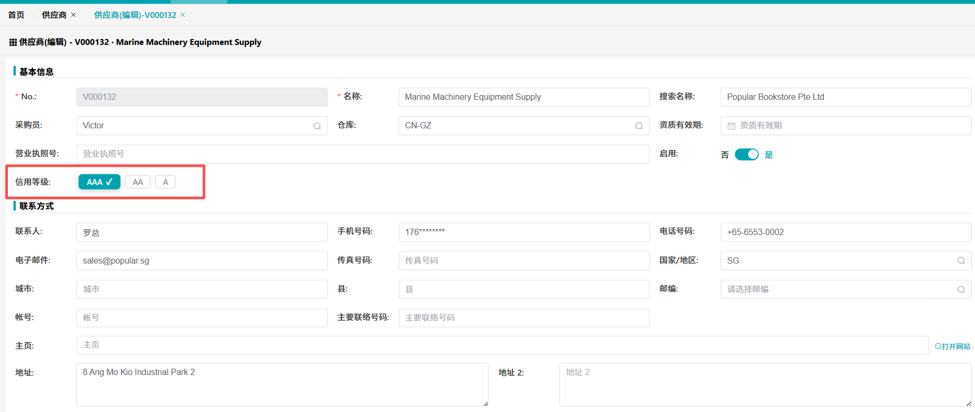
Task: Toggle the 启用 switch
Action: [x=746, y=154]
